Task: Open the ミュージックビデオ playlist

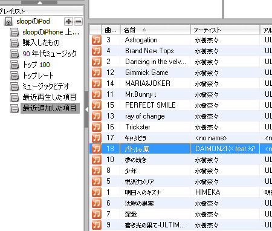Action: click(x=46, y=86)
